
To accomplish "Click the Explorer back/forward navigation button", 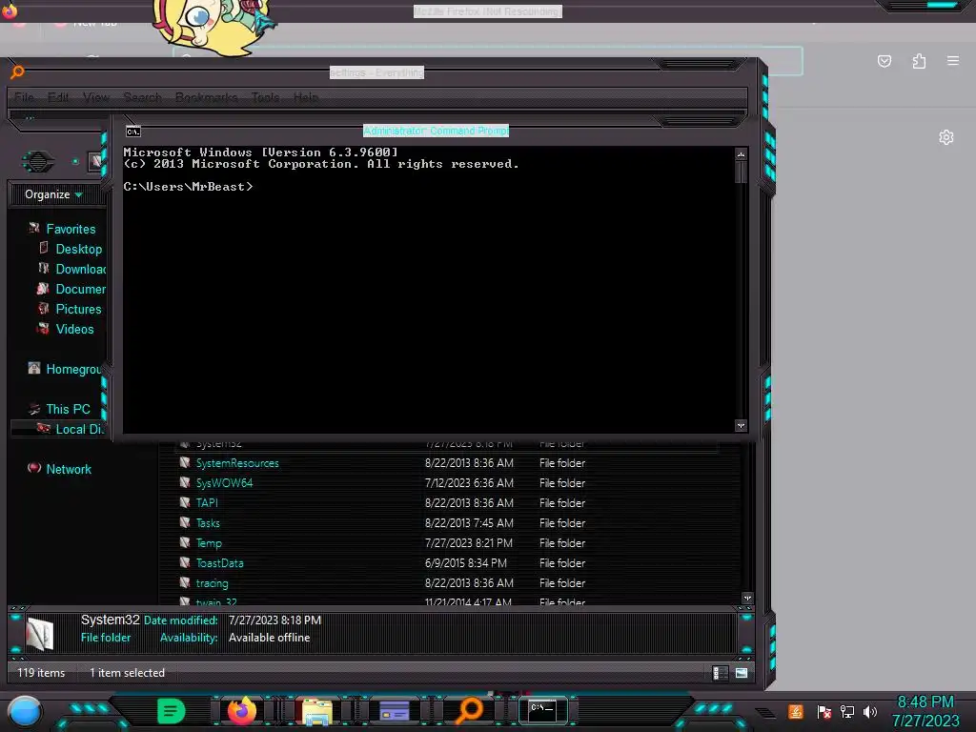I will click(38, 162).
